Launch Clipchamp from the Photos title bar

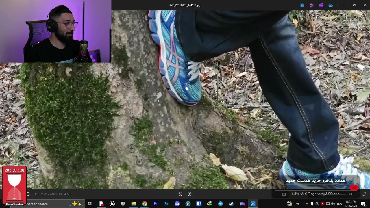pos(321,5)
